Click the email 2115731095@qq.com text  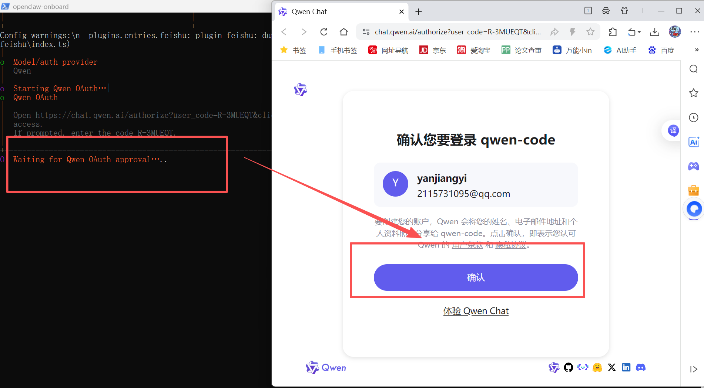pyautogui.click(x=463, y=194)
